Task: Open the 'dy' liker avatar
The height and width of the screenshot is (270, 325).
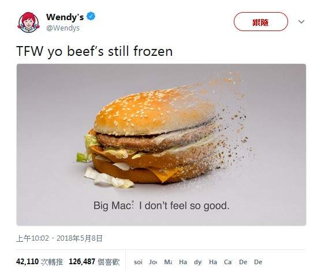Action: [x=198, y=262]
